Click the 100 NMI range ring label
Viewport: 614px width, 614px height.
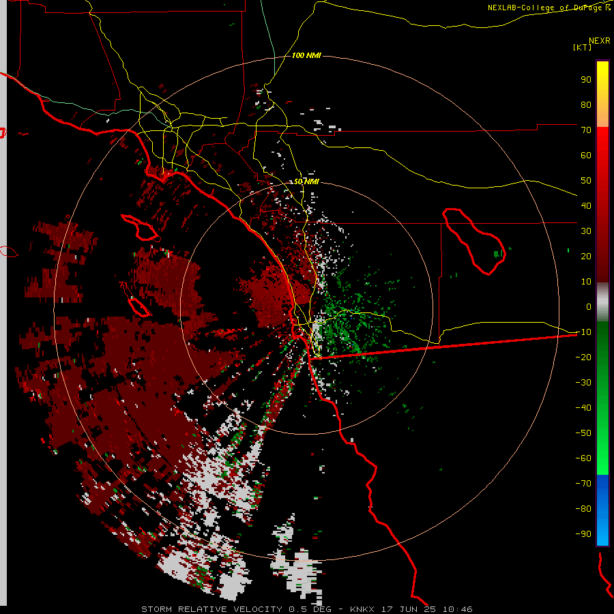point(306,56)
